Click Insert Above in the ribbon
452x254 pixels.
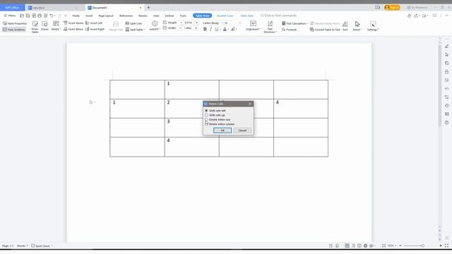tap(73, 23)
